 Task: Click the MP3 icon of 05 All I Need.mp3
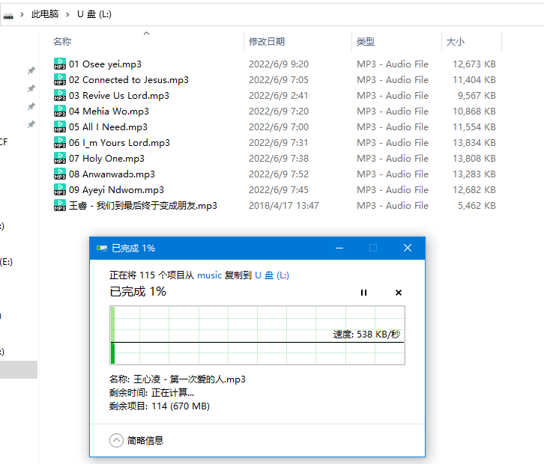click(60, 126)
